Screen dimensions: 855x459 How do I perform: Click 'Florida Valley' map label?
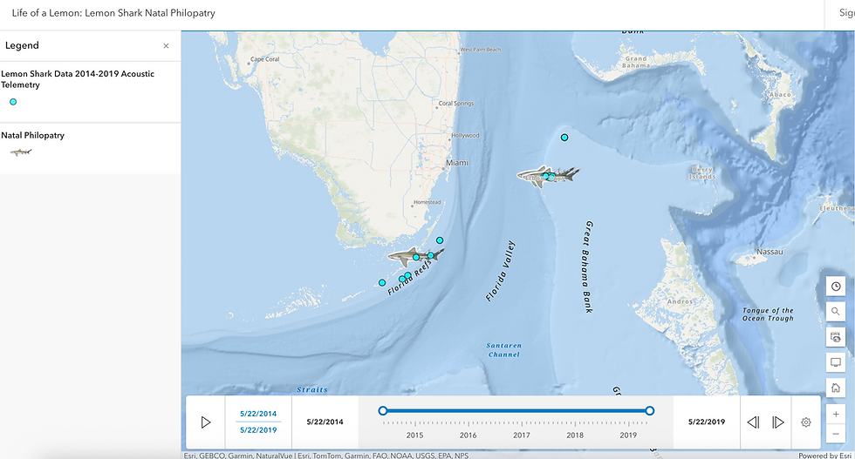coord(500,271)
